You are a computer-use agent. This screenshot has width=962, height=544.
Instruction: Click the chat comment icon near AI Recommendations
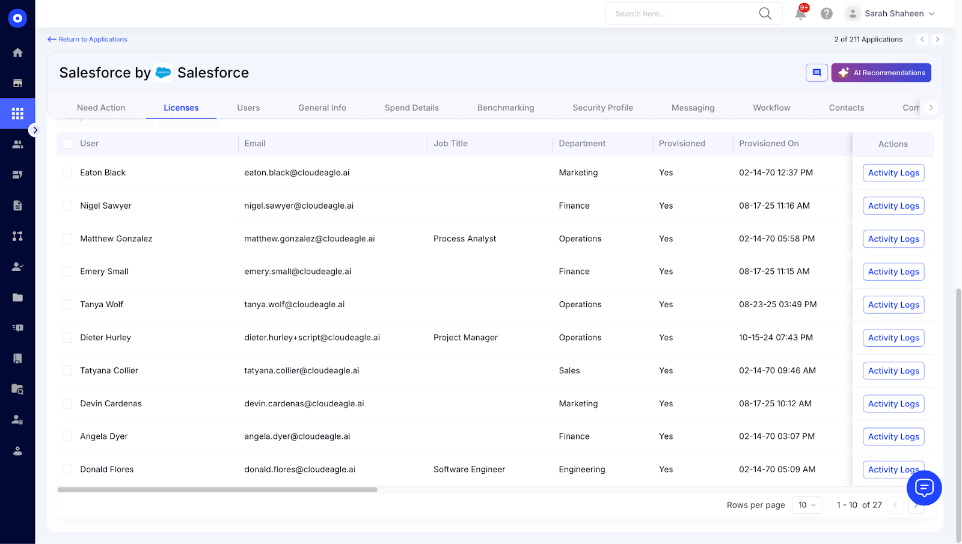(x=816, y=72)
